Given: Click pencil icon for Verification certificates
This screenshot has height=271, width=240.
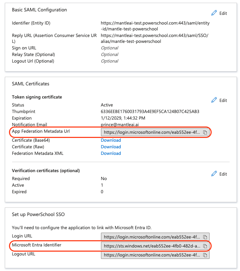Looking at the screenshot, I should 214,174.
